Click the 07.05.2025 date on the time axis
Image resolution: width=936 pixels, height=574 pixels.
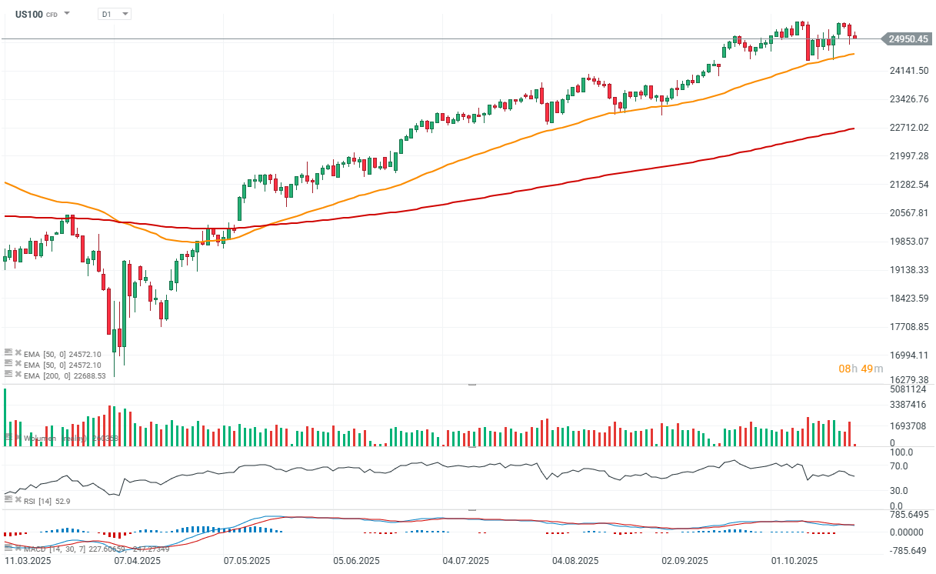246,561
